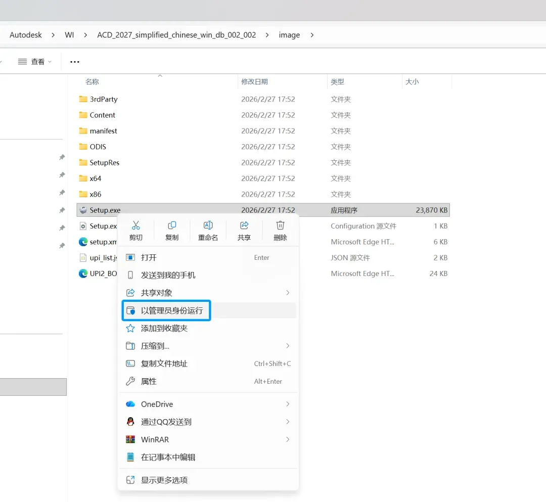
Task: Click the 23,870 KB size cell
Action: (431, 210)
